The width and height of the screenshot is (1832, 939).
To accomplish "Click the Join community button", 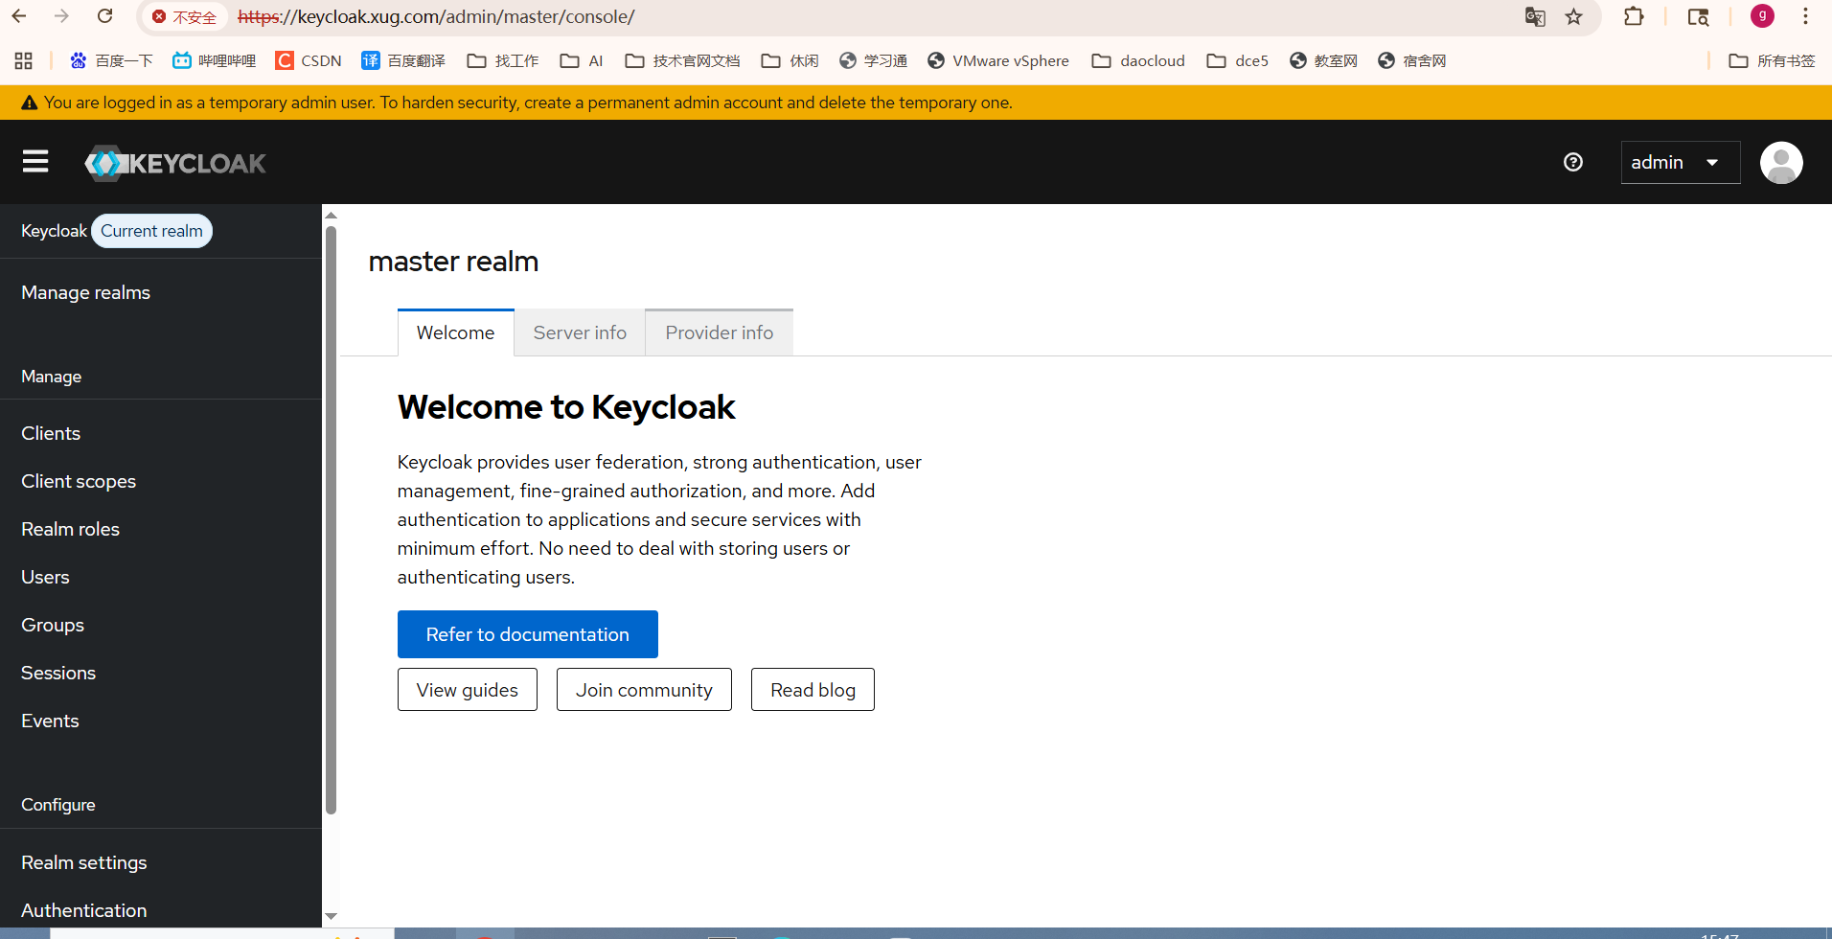I will pyautogui.click(x=644, y=690).
